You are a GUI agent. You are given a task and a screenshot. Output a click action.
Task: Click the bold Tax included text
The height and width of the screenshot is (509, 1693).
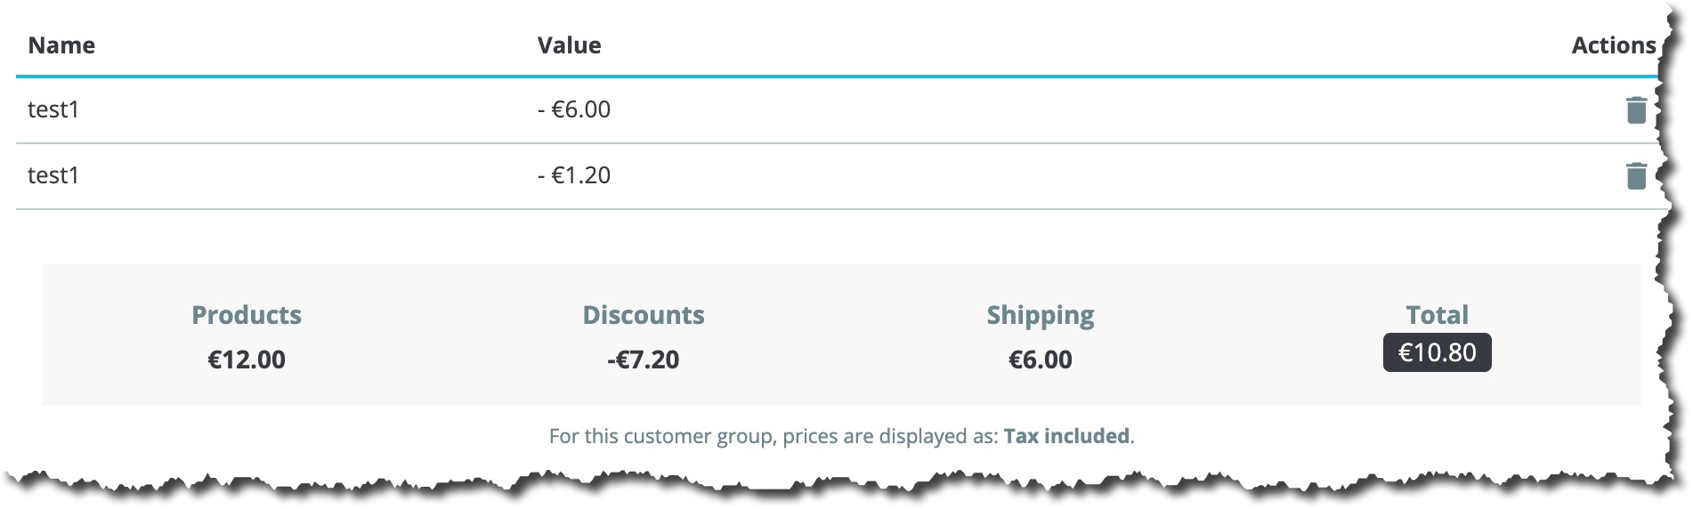pos(1066,436)
